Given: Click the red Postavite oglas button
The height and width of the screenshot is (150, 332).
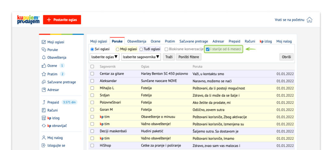Looking at the screenshot, I should 62,20.
